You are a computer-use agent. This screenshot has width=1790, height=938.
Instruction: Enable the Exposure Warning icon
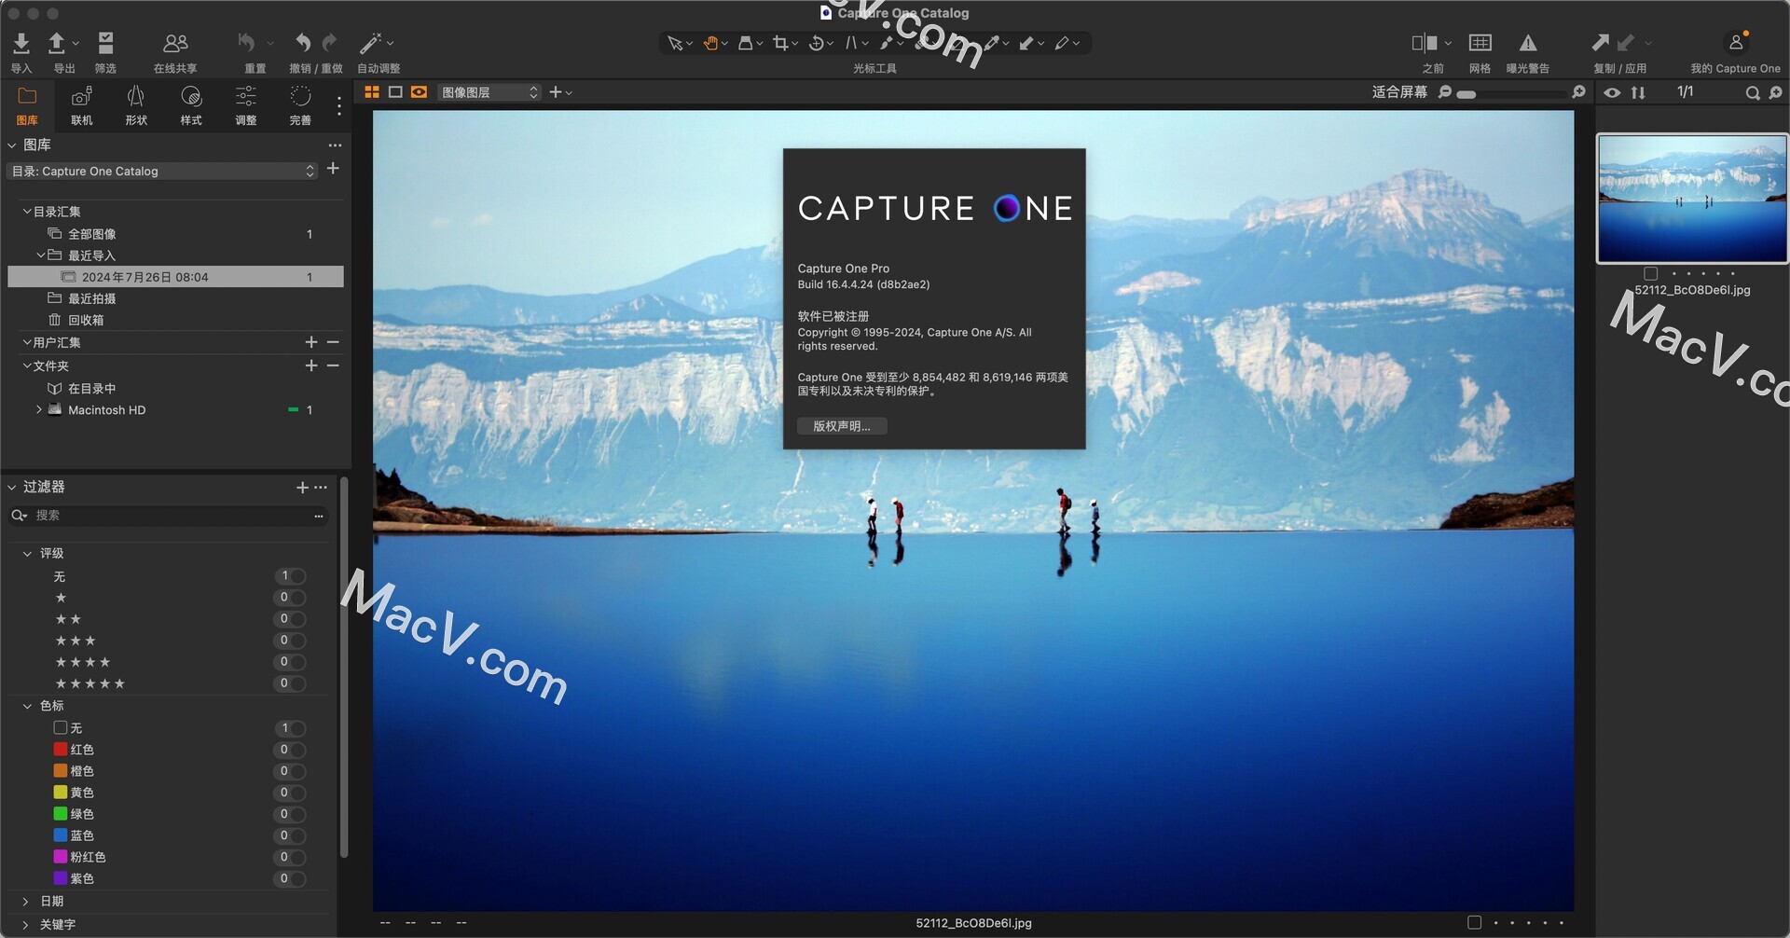(x=1529, y=42)
